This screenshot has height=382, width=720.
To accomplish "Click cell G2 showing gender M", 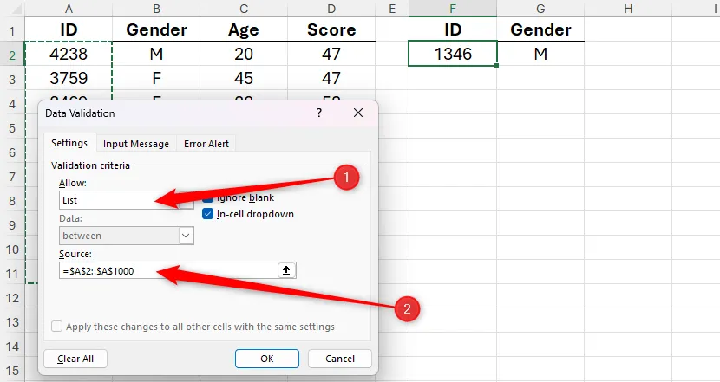I will (540, 55).
